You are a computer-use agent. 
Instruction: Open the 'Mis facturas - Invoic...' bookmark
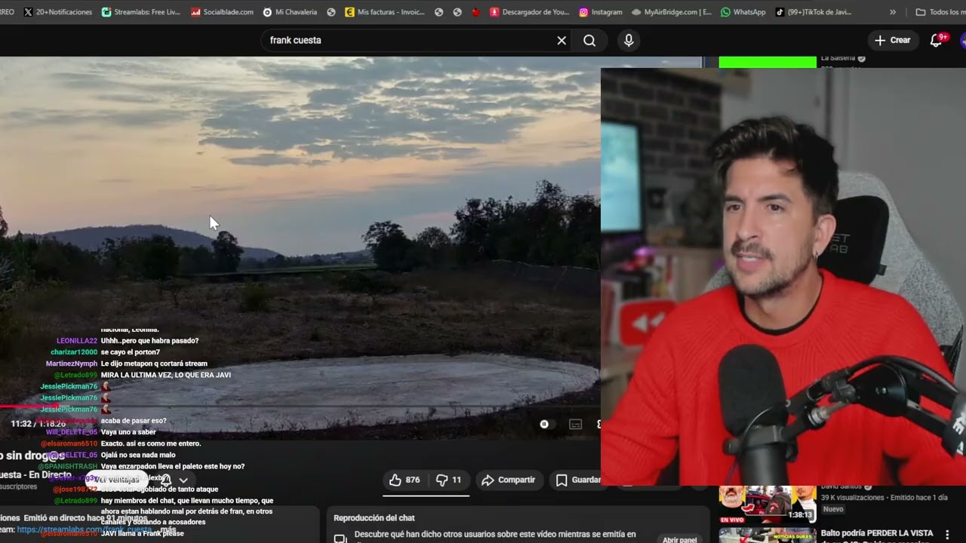(385, 12)
